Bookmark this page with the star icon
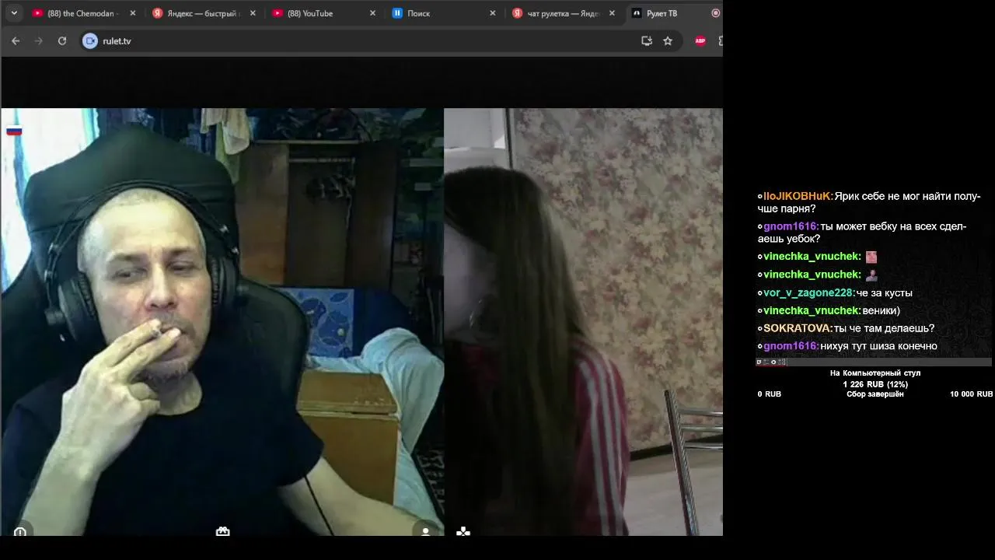 668,40
